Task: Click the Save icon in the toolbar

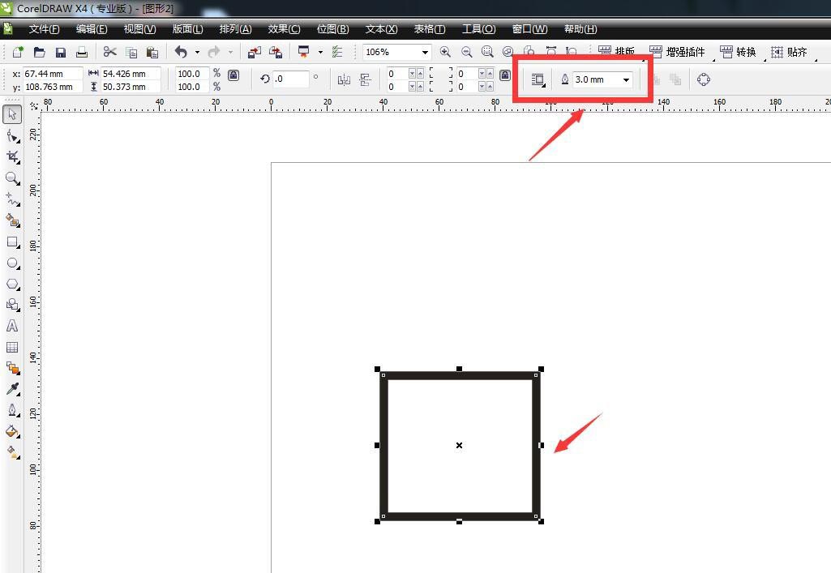Action: pyautogui.click(x=61, y=53)
